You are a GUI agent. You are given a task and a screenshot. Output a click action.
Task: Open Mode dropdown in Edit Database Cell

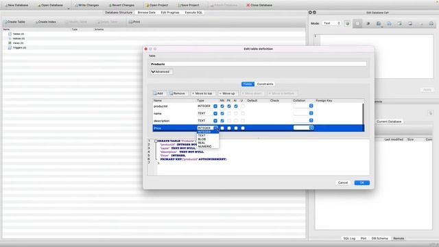click(331, 23)
